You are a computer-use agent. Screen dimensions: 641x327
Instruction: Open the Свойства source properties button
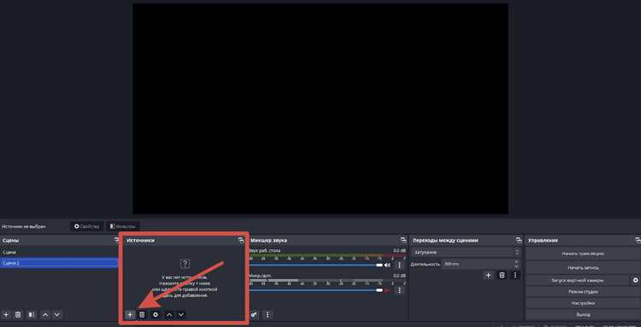pos(86,226)
